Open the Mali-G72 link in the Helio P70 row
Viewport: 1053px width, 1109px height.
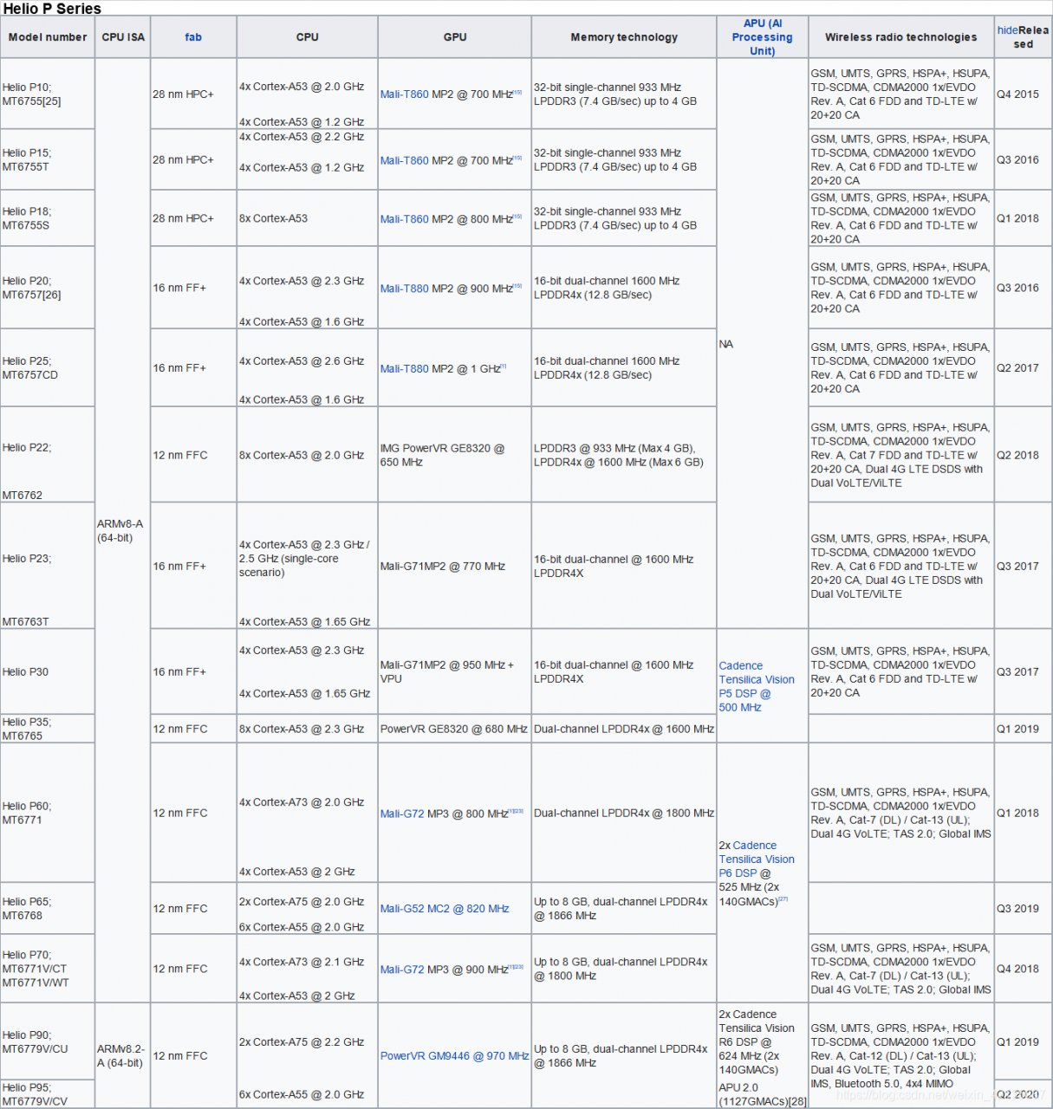tap(402, 970)
